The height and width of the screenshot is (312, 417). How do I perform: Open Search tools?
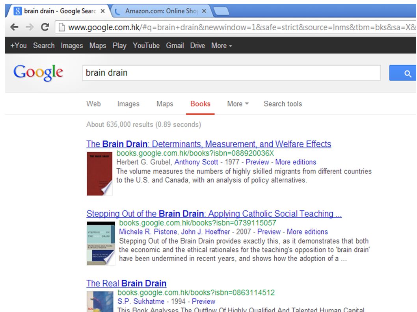[x=283, y=104]
